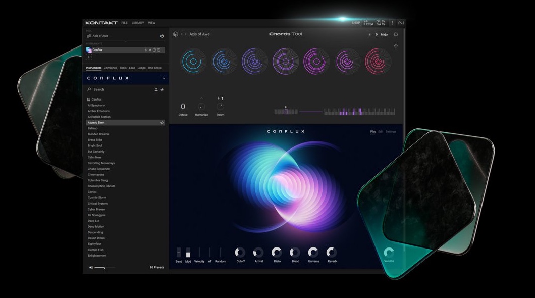This screenshot has height=298, width=535.
Task: Expand the arrow above Humanize knob
Action: [x=201, y=98]
